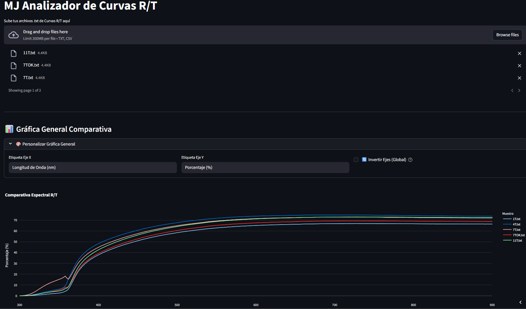Toggle 1T.txt series in chart legend
The width and height of the screenshot is (526, 309).
512,219
